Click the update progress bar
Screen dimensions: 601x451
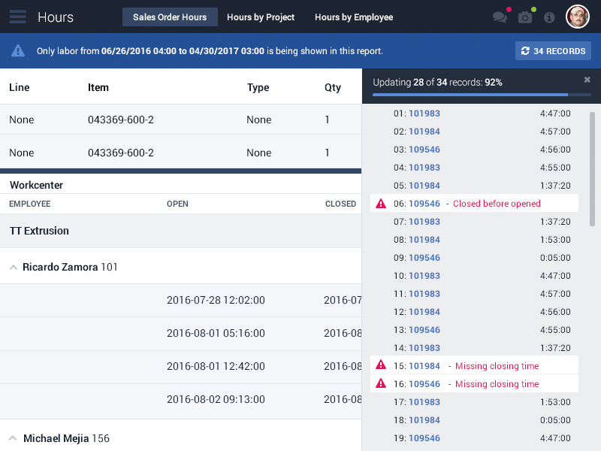[x=482, y=95]
